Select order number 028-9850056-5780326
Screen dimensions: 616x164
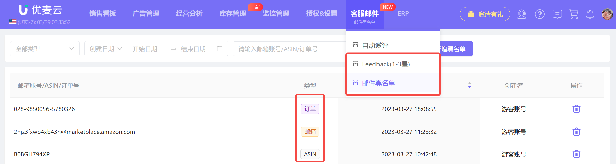tap(44, 109)
